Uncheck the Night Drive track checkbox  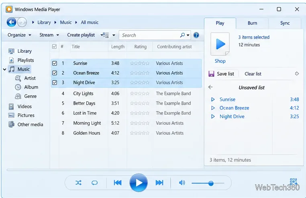55,82
